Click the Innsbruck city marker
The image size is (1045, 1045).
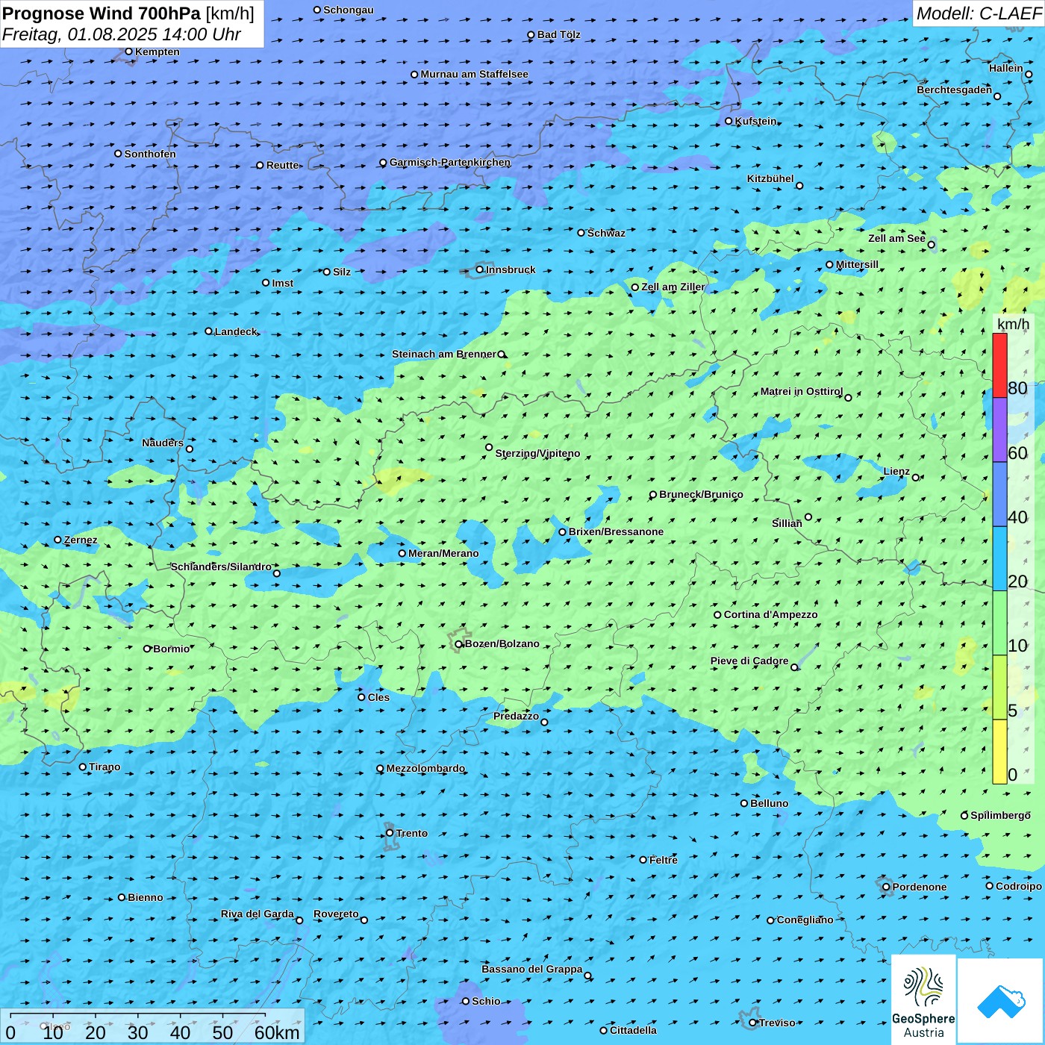click(480, 269)
